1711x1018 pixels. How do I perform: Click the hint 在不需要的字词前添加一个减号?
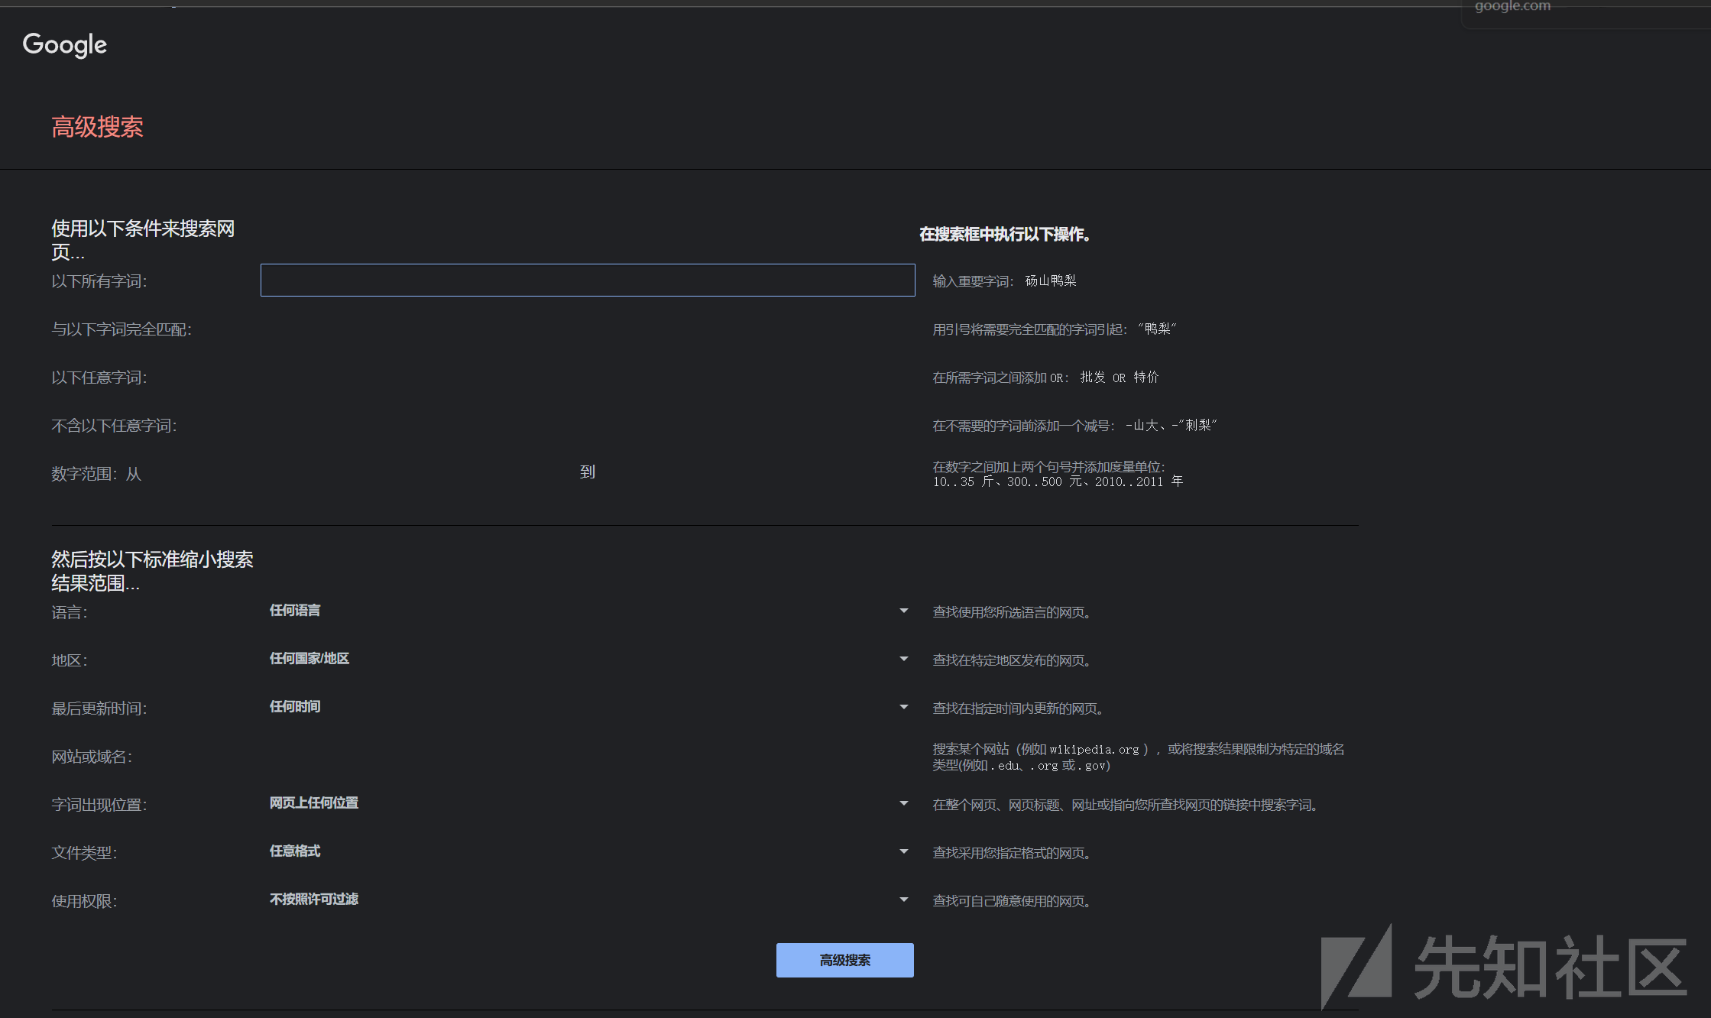(x=1074, y=426)
